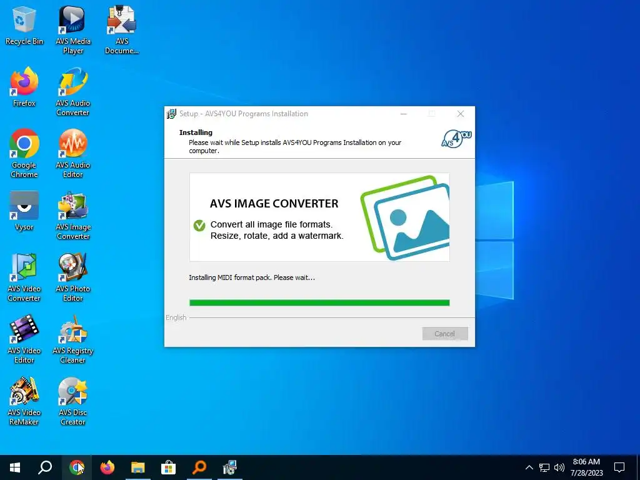Switch to the Setup installer taskbar icon
The image size is (640, 480).
(x=230, y=467)
